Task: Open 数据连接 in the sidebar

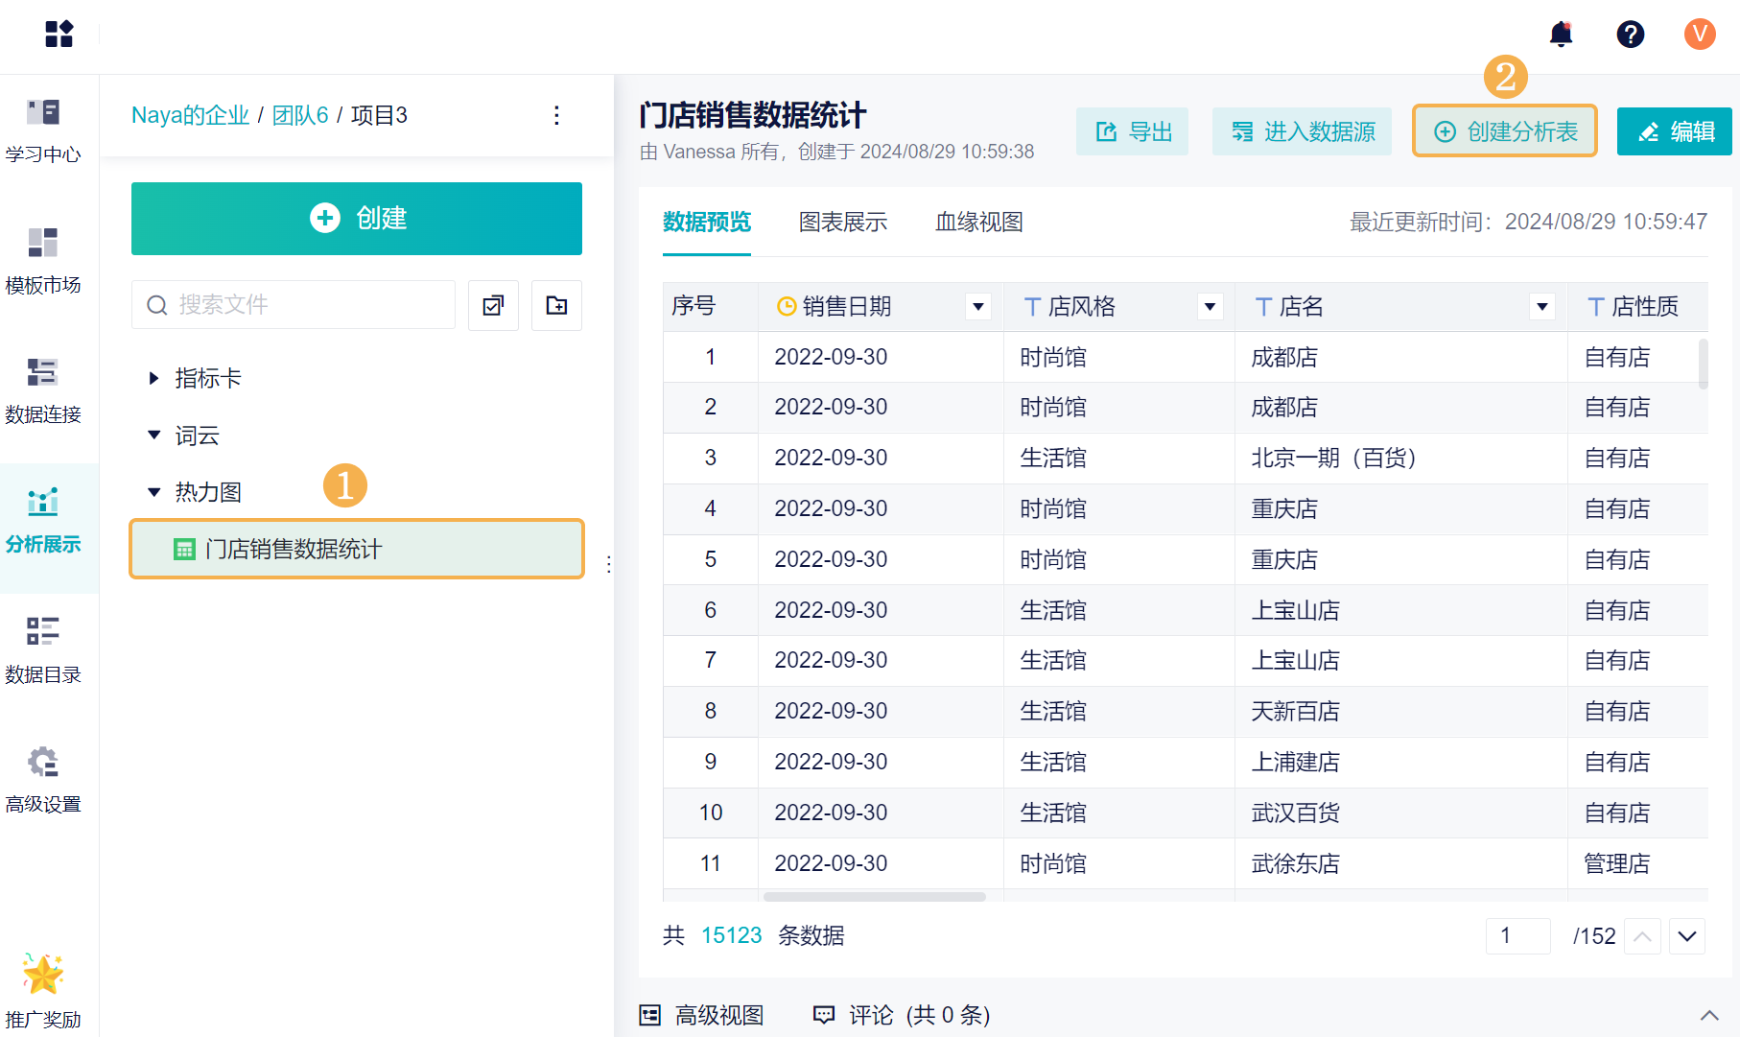Action: [43, 389]
